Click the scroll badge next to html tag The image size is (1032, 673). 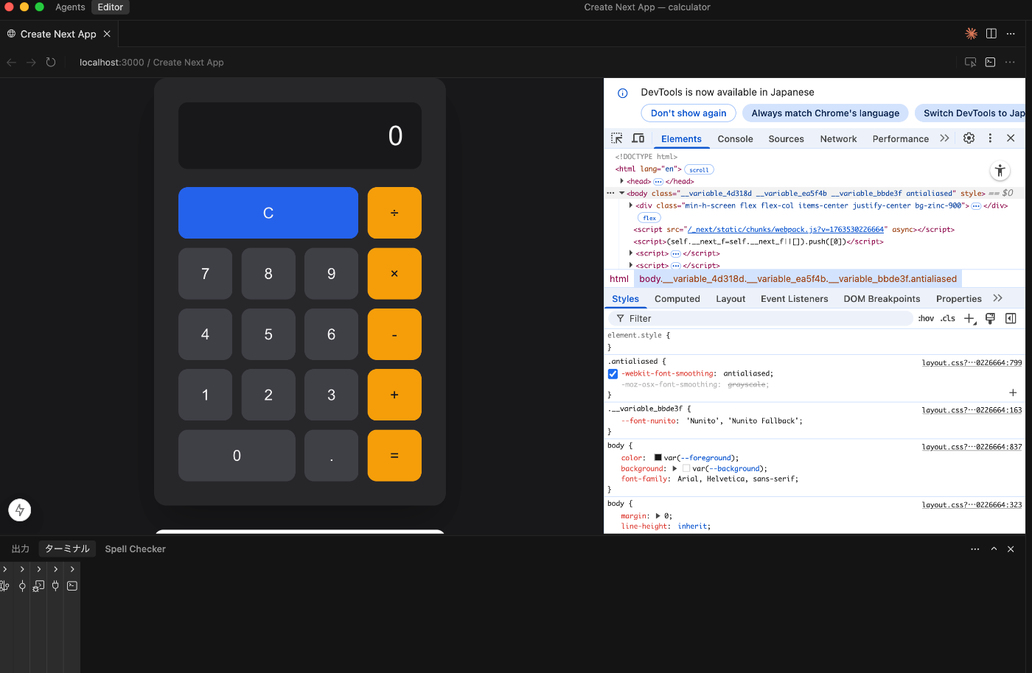tap(699, 169)
